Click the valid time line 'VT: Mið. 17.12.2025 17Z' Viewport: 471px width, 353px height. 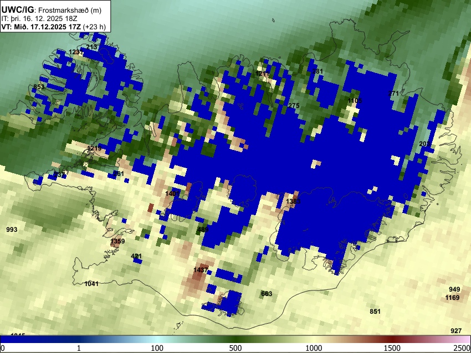click(x=41, y=27)
